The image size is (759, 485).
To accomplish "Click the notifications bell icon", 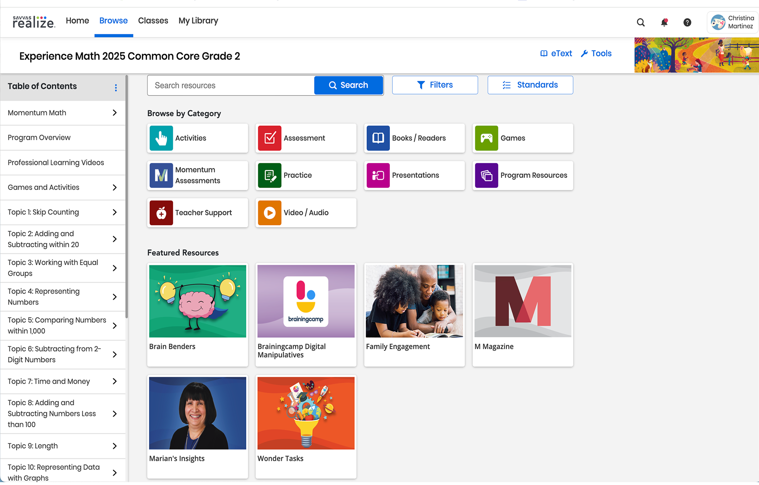I will click(x=664, y=22).
